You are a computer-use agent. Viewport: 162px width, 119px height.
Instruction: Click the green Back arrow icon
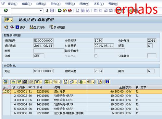click(59, 10)
